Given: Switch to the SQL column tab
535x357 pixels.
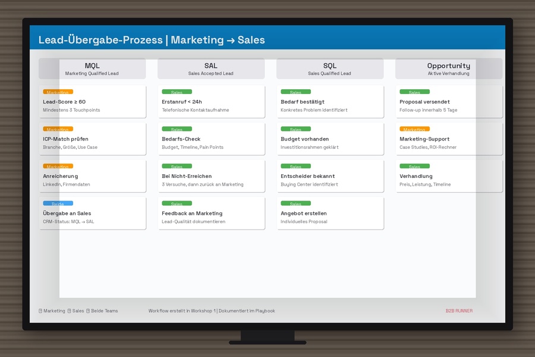Looking at the screenshot, I should [330, 68].
